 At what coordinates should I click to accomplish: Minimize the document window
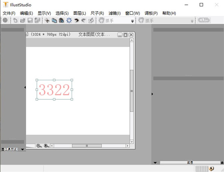pyautogui.click(x=120, y=35)
